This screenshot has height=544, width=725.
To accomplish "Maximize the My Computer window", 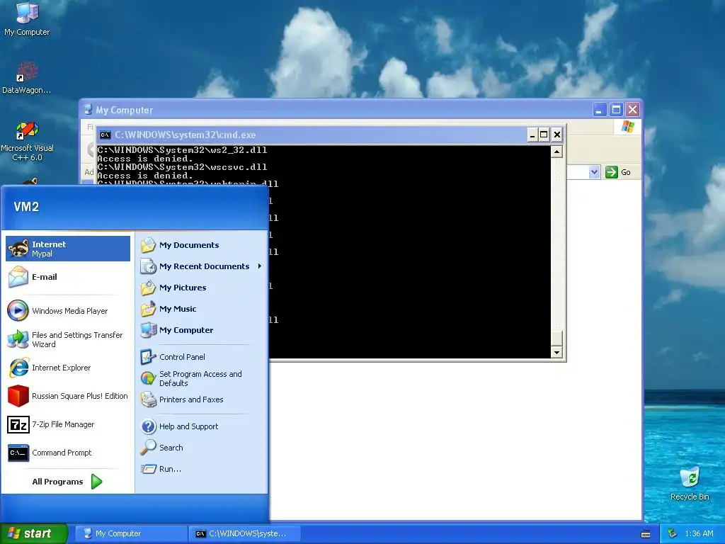I will click(x=616, y=110).
